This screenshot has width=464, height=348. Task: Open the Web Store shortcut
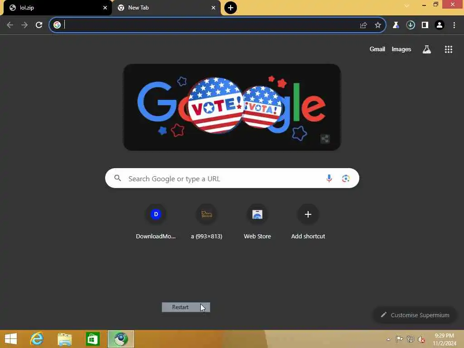coord(257,222)
